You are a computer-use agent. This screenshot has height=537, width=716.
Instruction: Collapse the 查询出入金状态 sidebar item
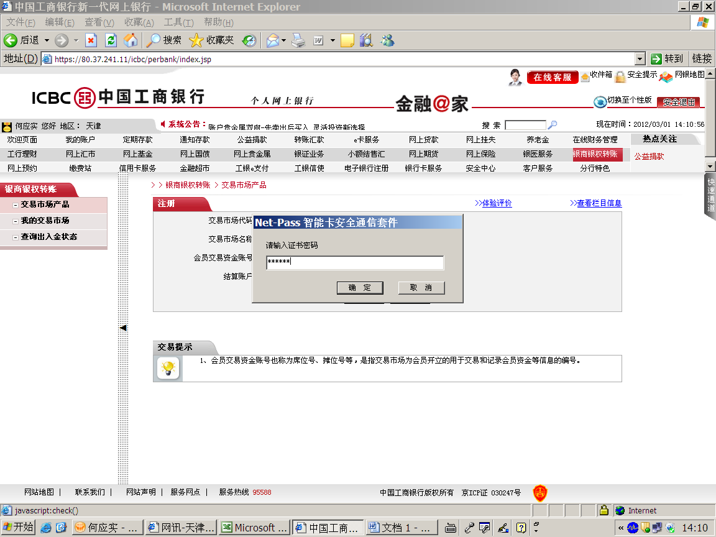[x=16, y=237]
